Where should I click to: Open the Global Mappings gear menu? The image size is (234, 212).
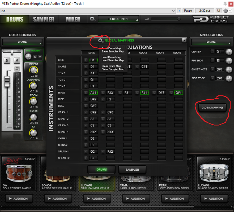coord(100,40)
